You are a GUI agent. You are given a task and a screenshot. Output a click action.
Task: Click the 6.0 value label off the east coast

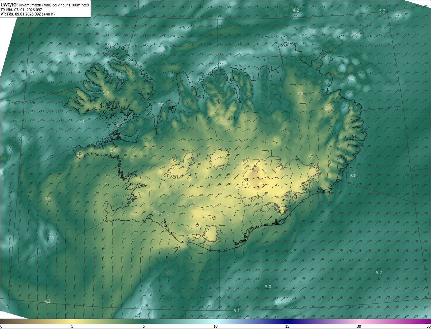click(x=353, y=176)
